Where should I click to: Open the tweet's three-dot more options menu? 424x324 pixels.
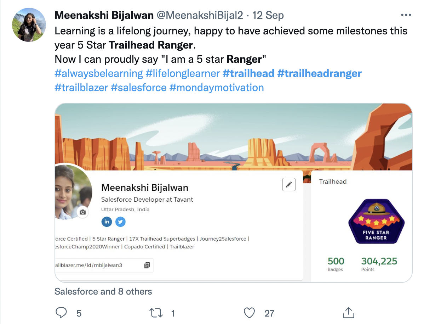[x=406, y=15]
